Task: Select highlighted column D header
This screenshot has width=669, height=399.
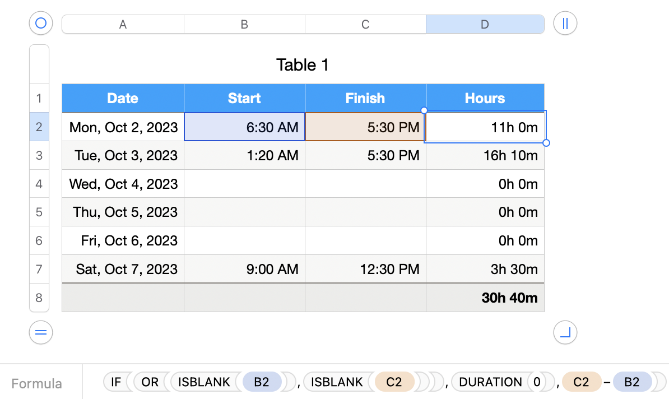Action: [485, 24]
